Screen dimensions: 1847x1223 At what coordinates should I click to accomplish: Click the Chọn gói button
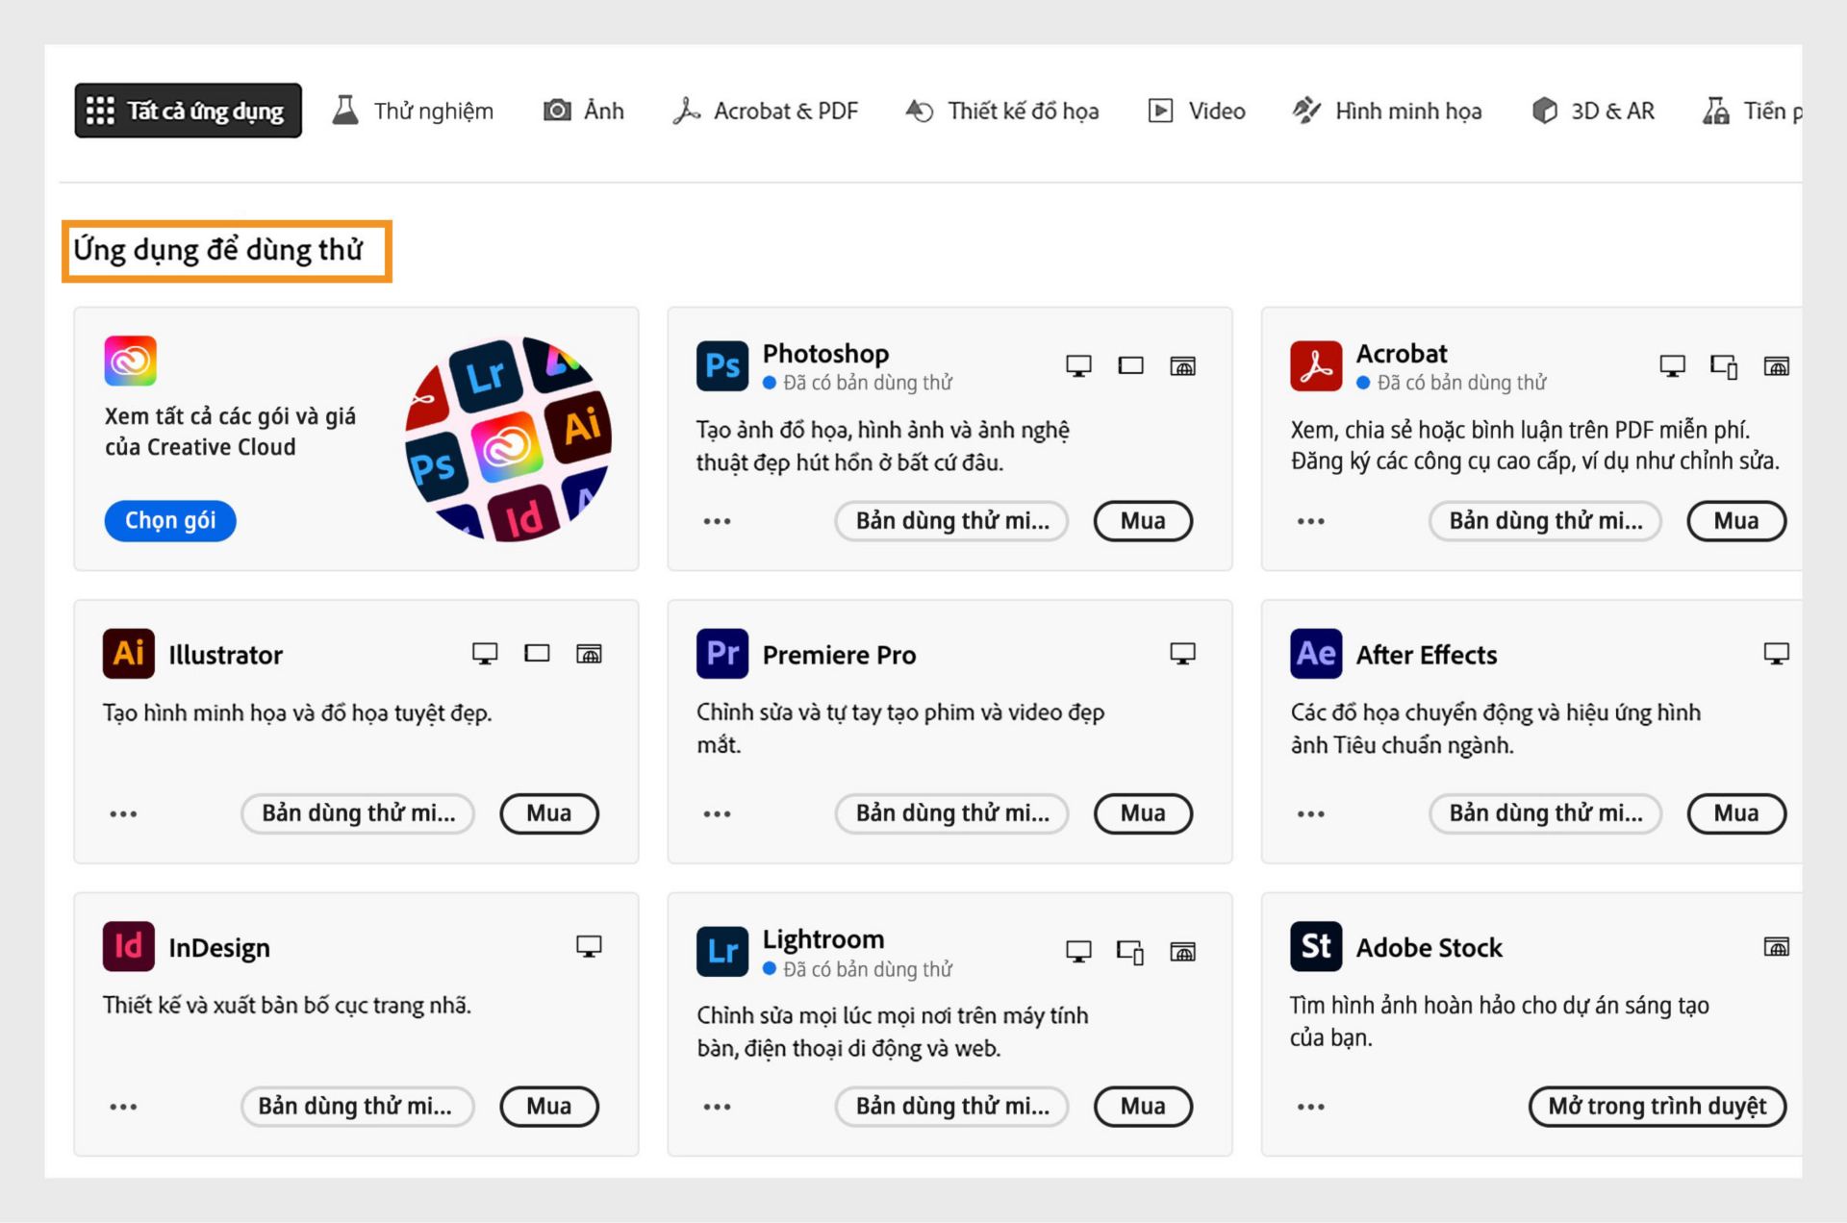point(170,520)
